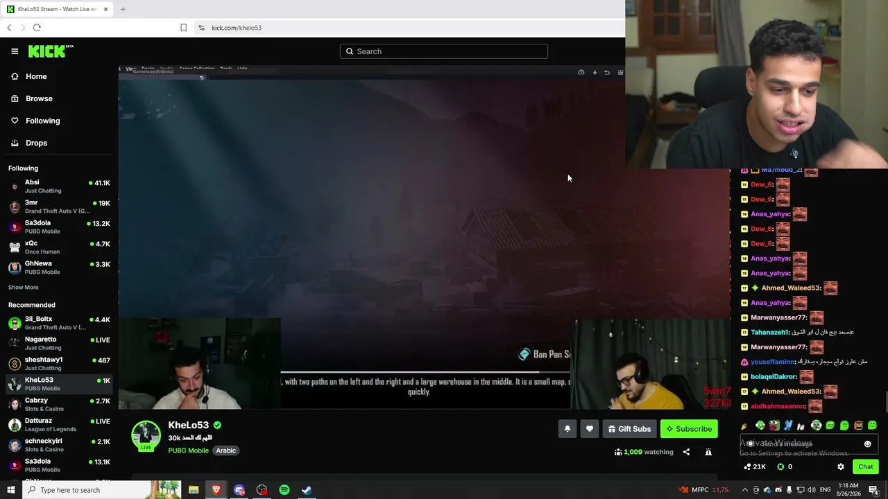Open Cabrzy recommended channel

click(59, 404)
